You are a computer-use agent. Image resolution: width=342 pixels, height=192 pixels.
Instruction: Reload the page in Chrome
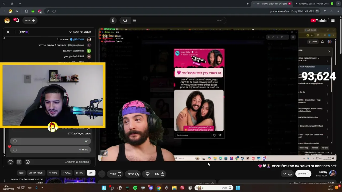coord(325,11)
